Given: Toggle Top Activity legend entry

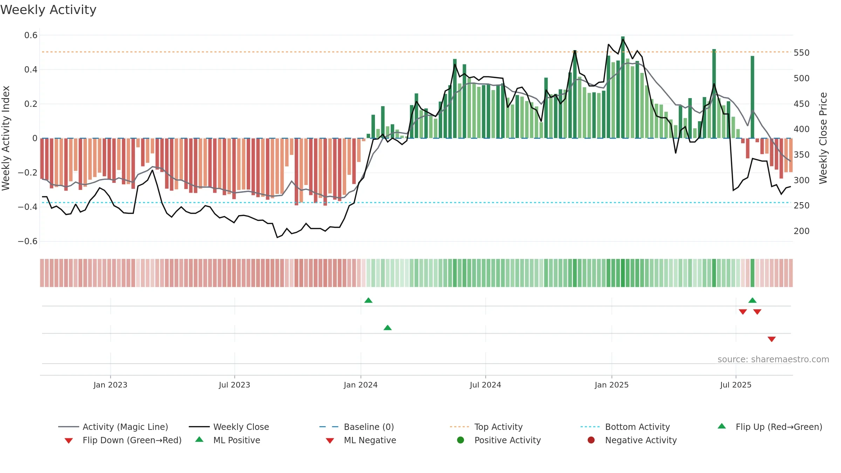Looking at the screenshot, I should (x=486, y=427).
